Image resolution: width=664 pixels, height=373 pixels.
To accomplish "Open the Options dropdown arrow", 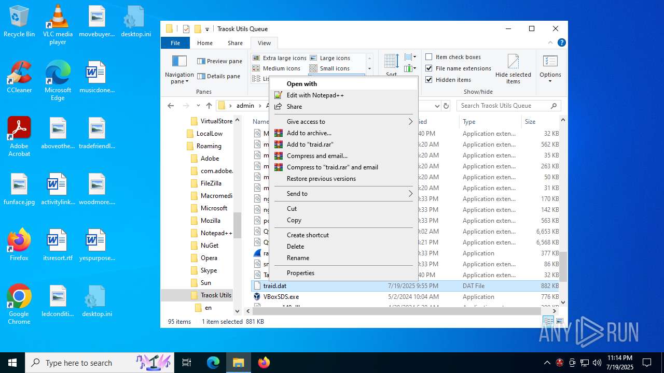I will pos(550,81).
